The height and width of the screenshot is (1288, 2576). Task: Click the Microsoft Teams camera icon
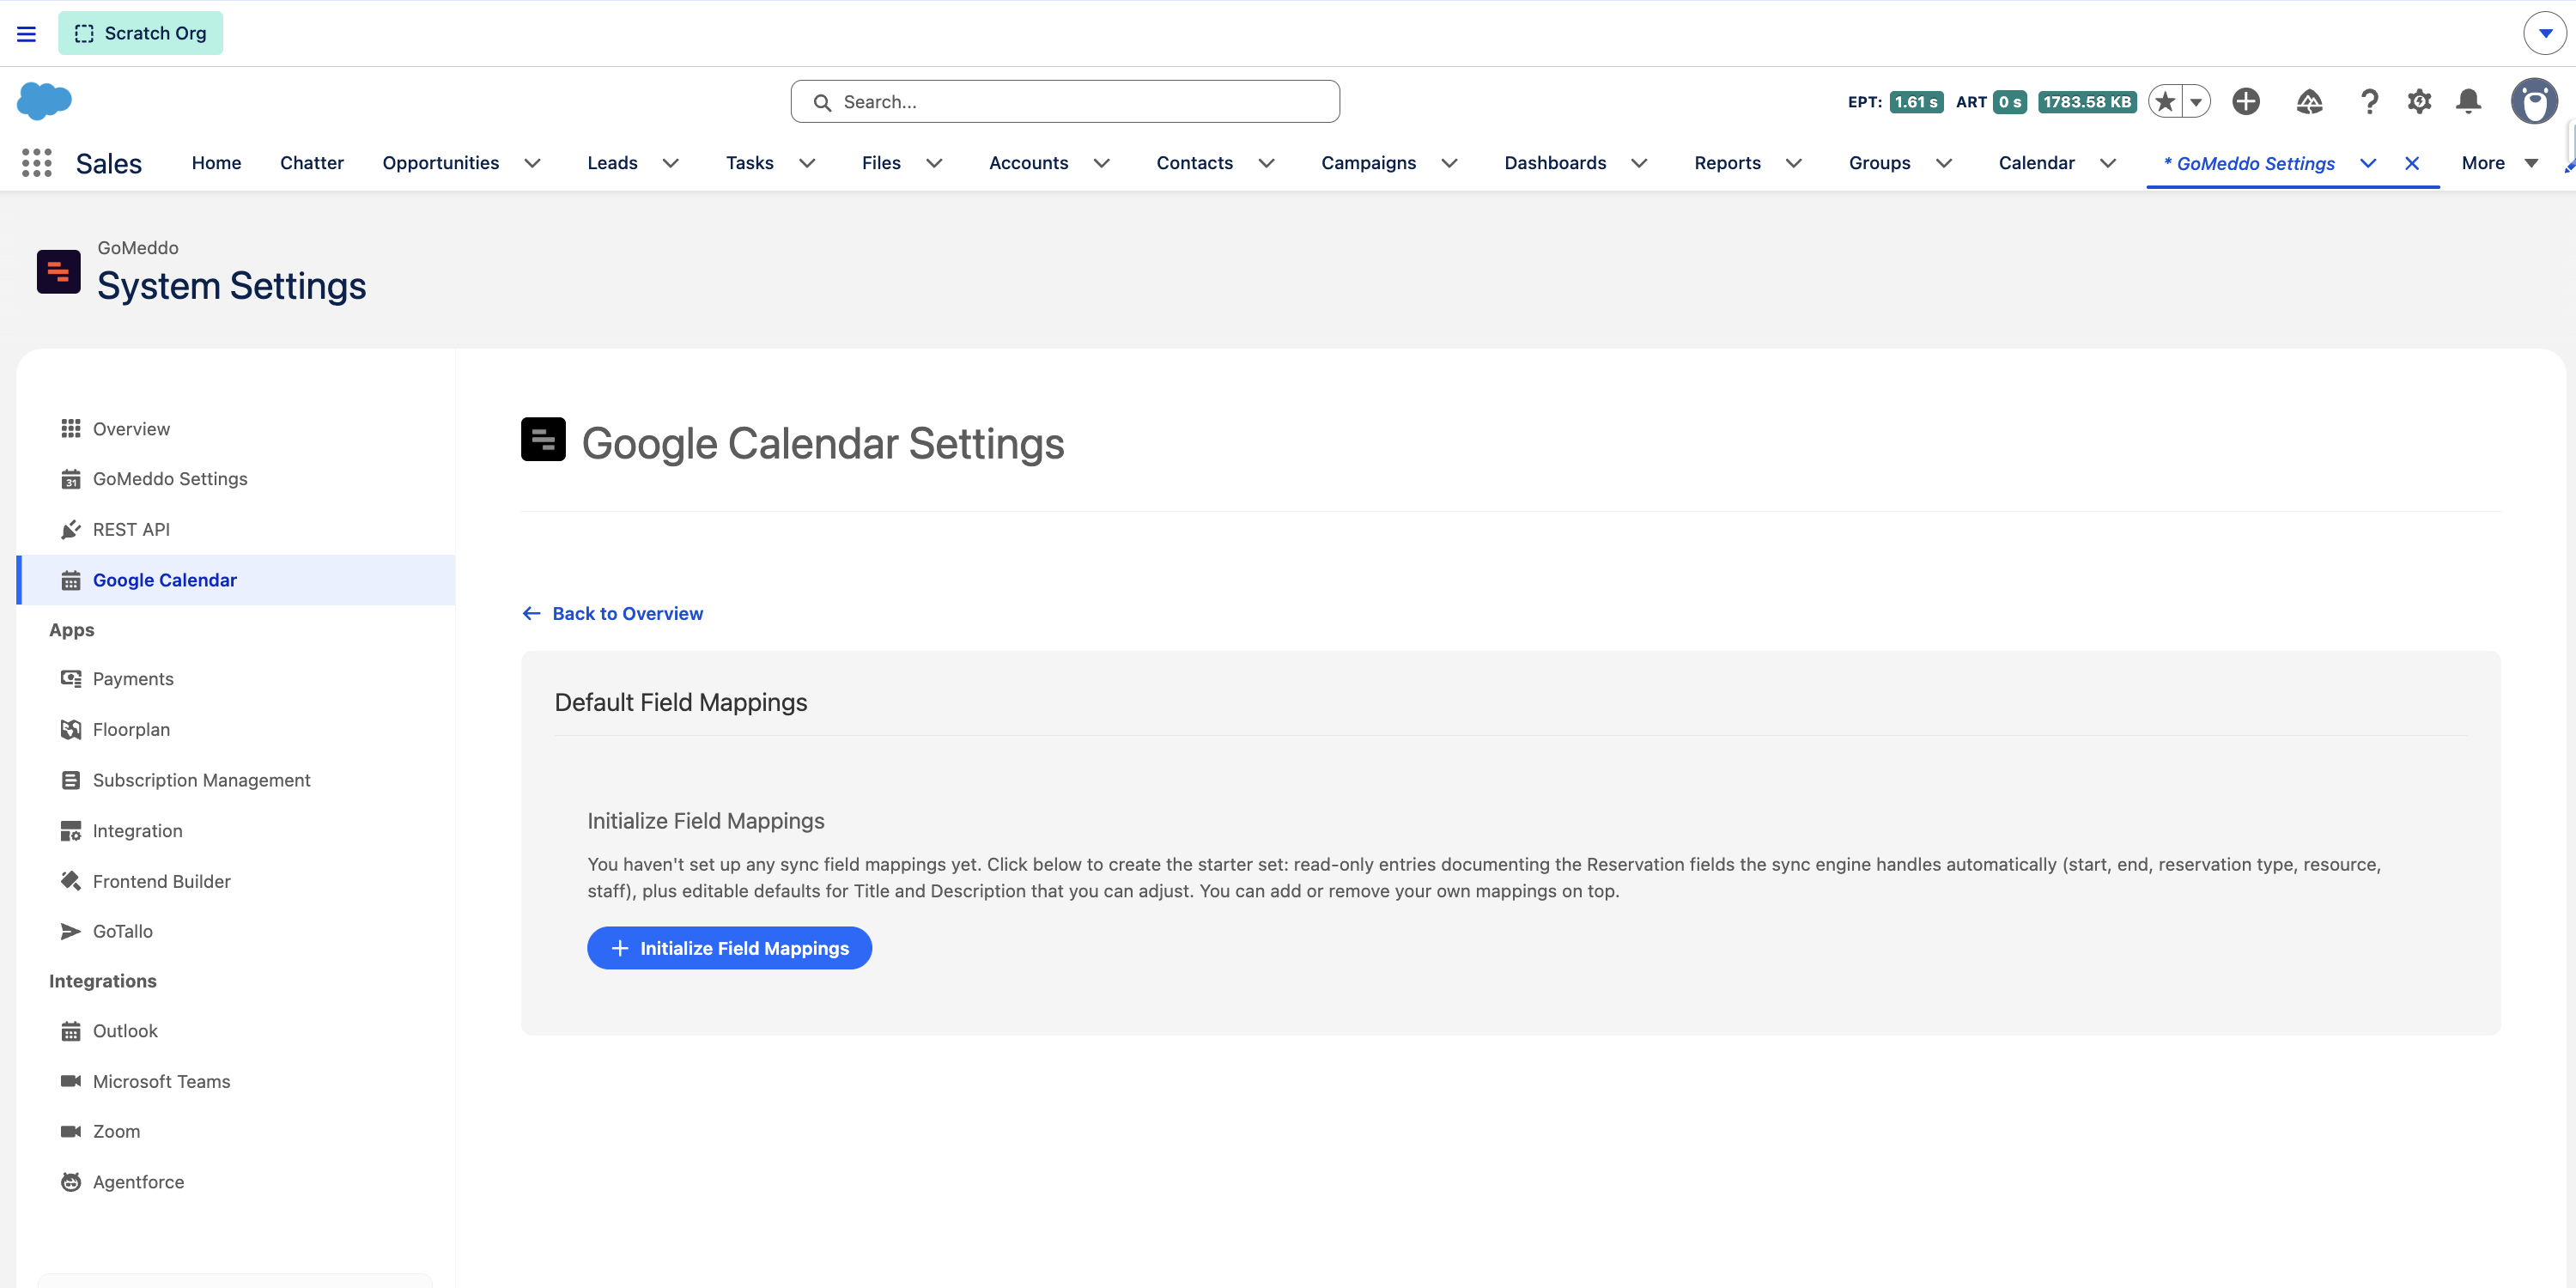pyautogui.click(x=70, y=1081)
